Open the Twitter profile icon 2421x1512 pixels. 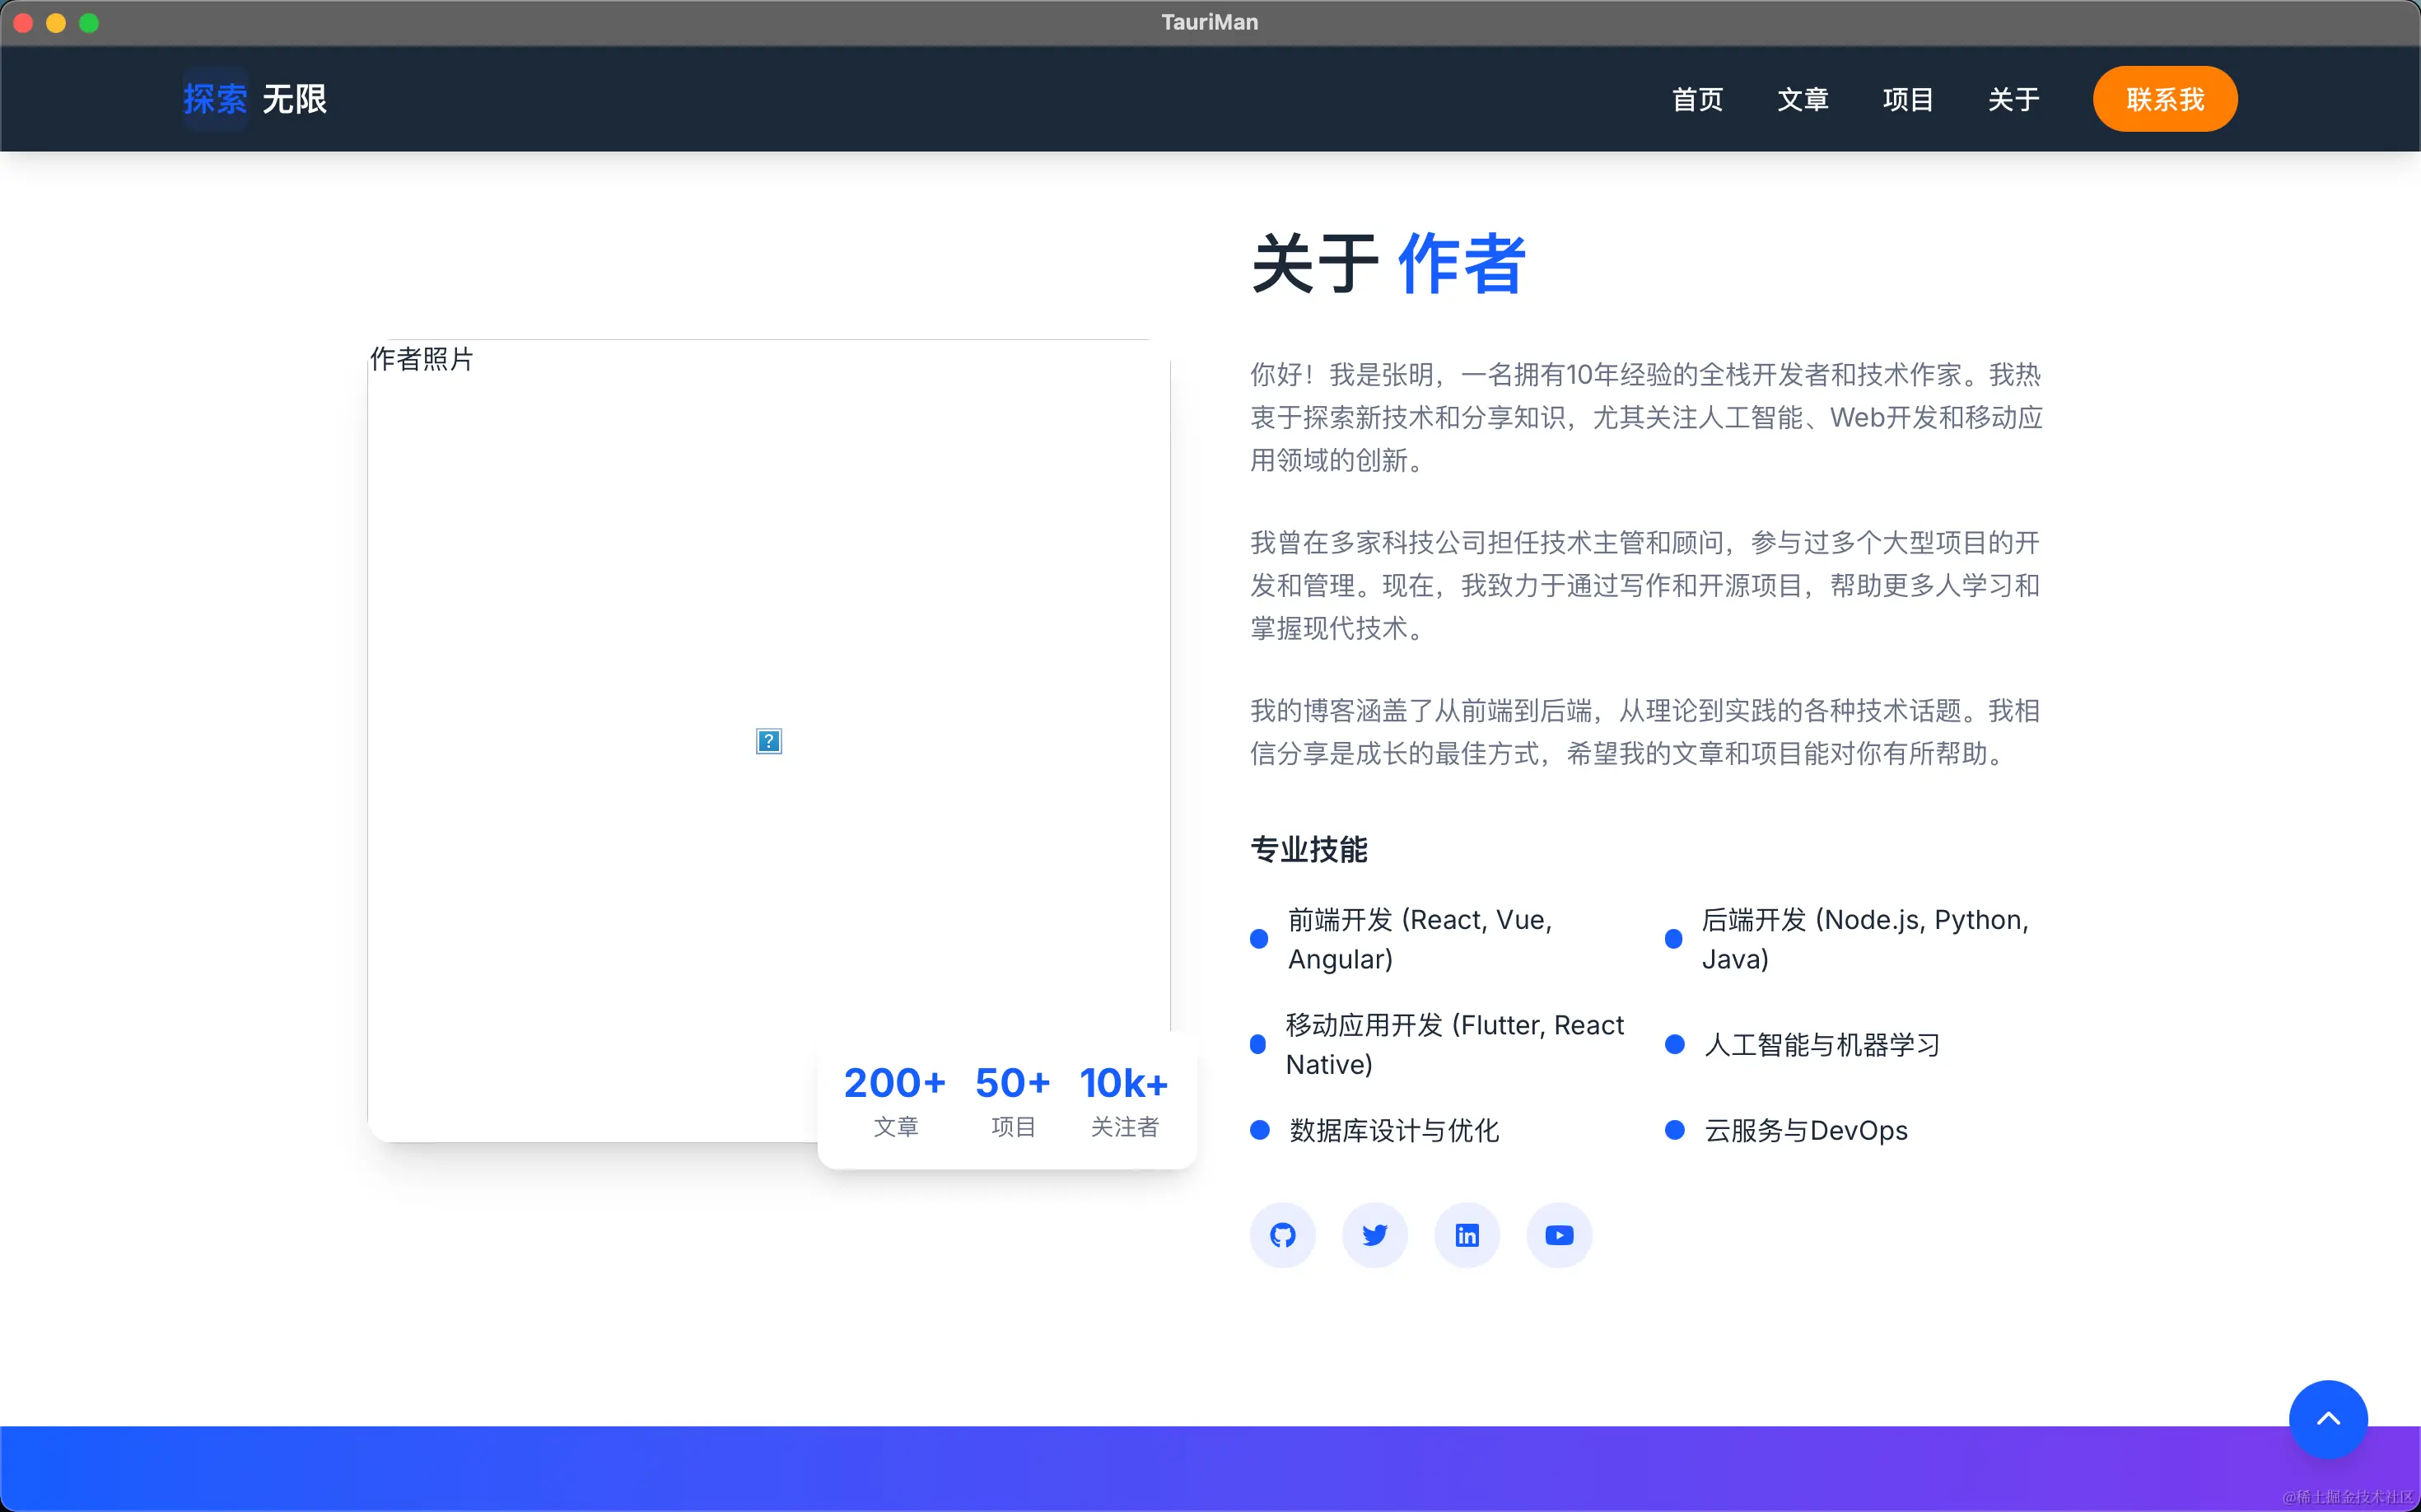1375,1235
